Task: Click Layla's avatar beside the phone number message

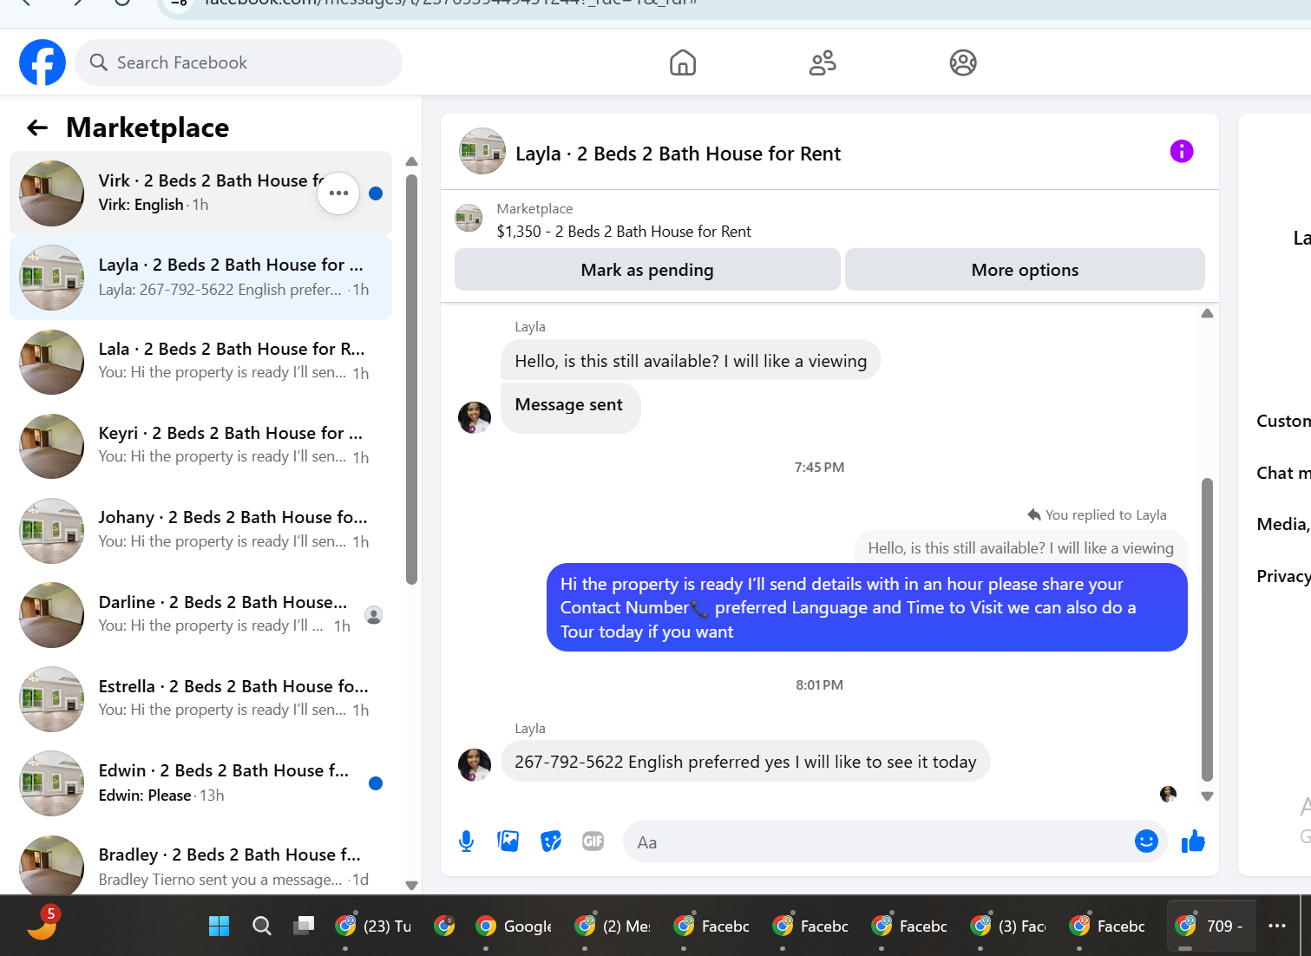Action: click(x=475, y=764)
